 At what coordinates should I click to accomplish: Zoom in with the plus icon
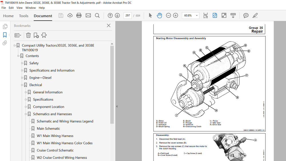click(x=176, y=15)
